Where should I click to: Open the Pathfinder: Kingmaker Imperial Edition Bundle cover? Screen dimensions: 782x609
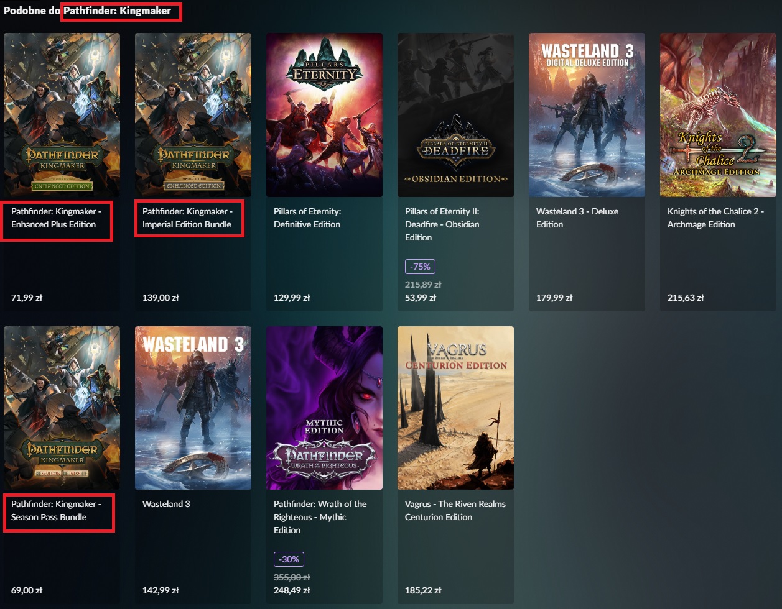click(193, 115)
